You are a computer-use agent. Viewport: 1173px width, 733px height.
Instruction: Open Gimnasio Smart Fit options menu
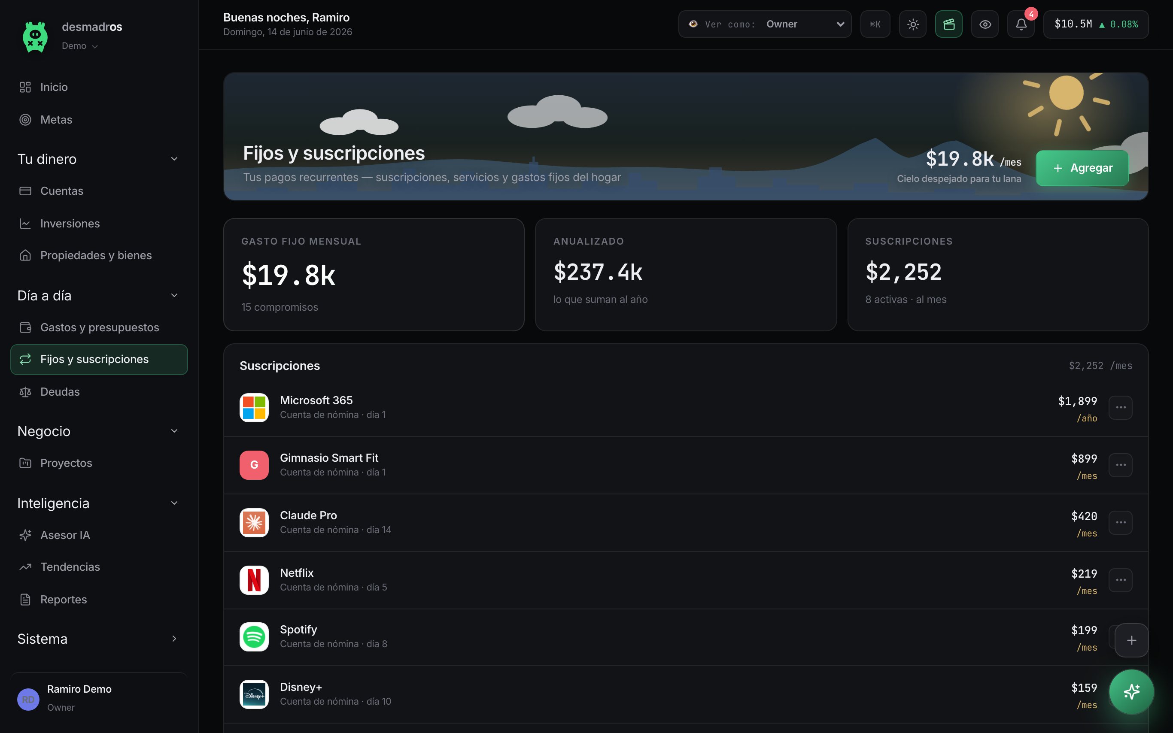coord(1121,465)
